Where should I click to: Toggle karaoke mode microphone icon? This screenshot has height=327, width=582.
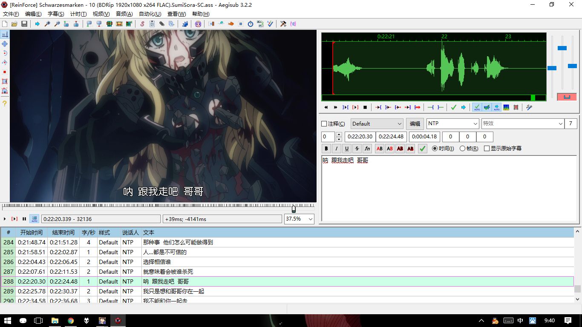pos(529,107)
